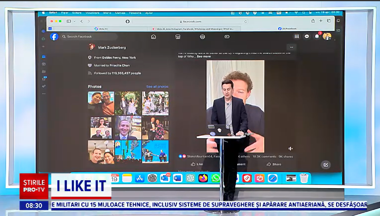
Task: Open the post's three-dot options menu
Action: tap(291, 47)
